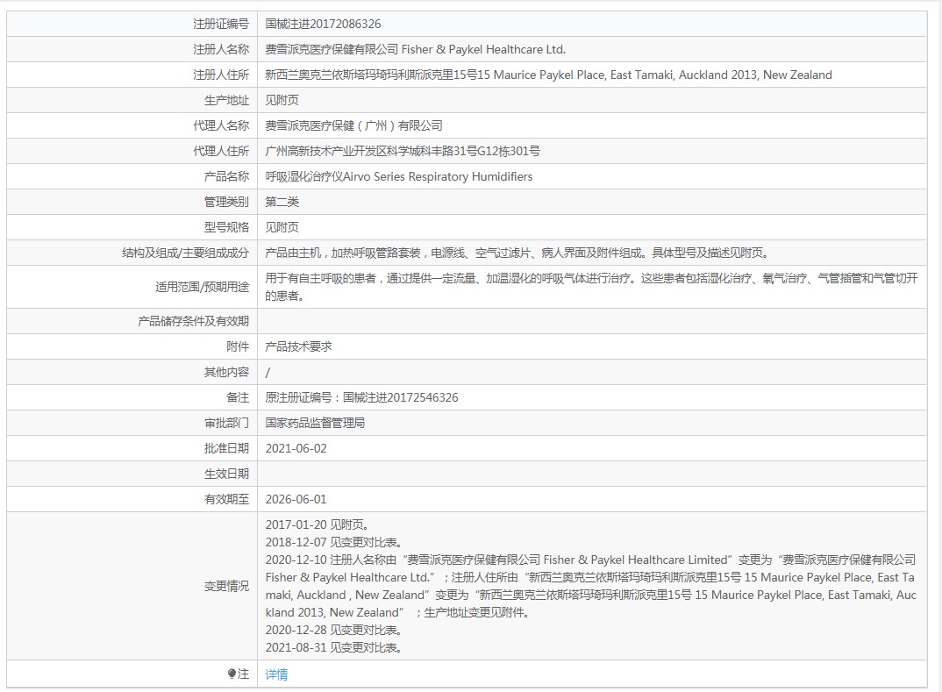This screenshot has height=692, width=942.
Task: Click the 结构及组成/主要组成成分 label
Action: click(186, 253)
